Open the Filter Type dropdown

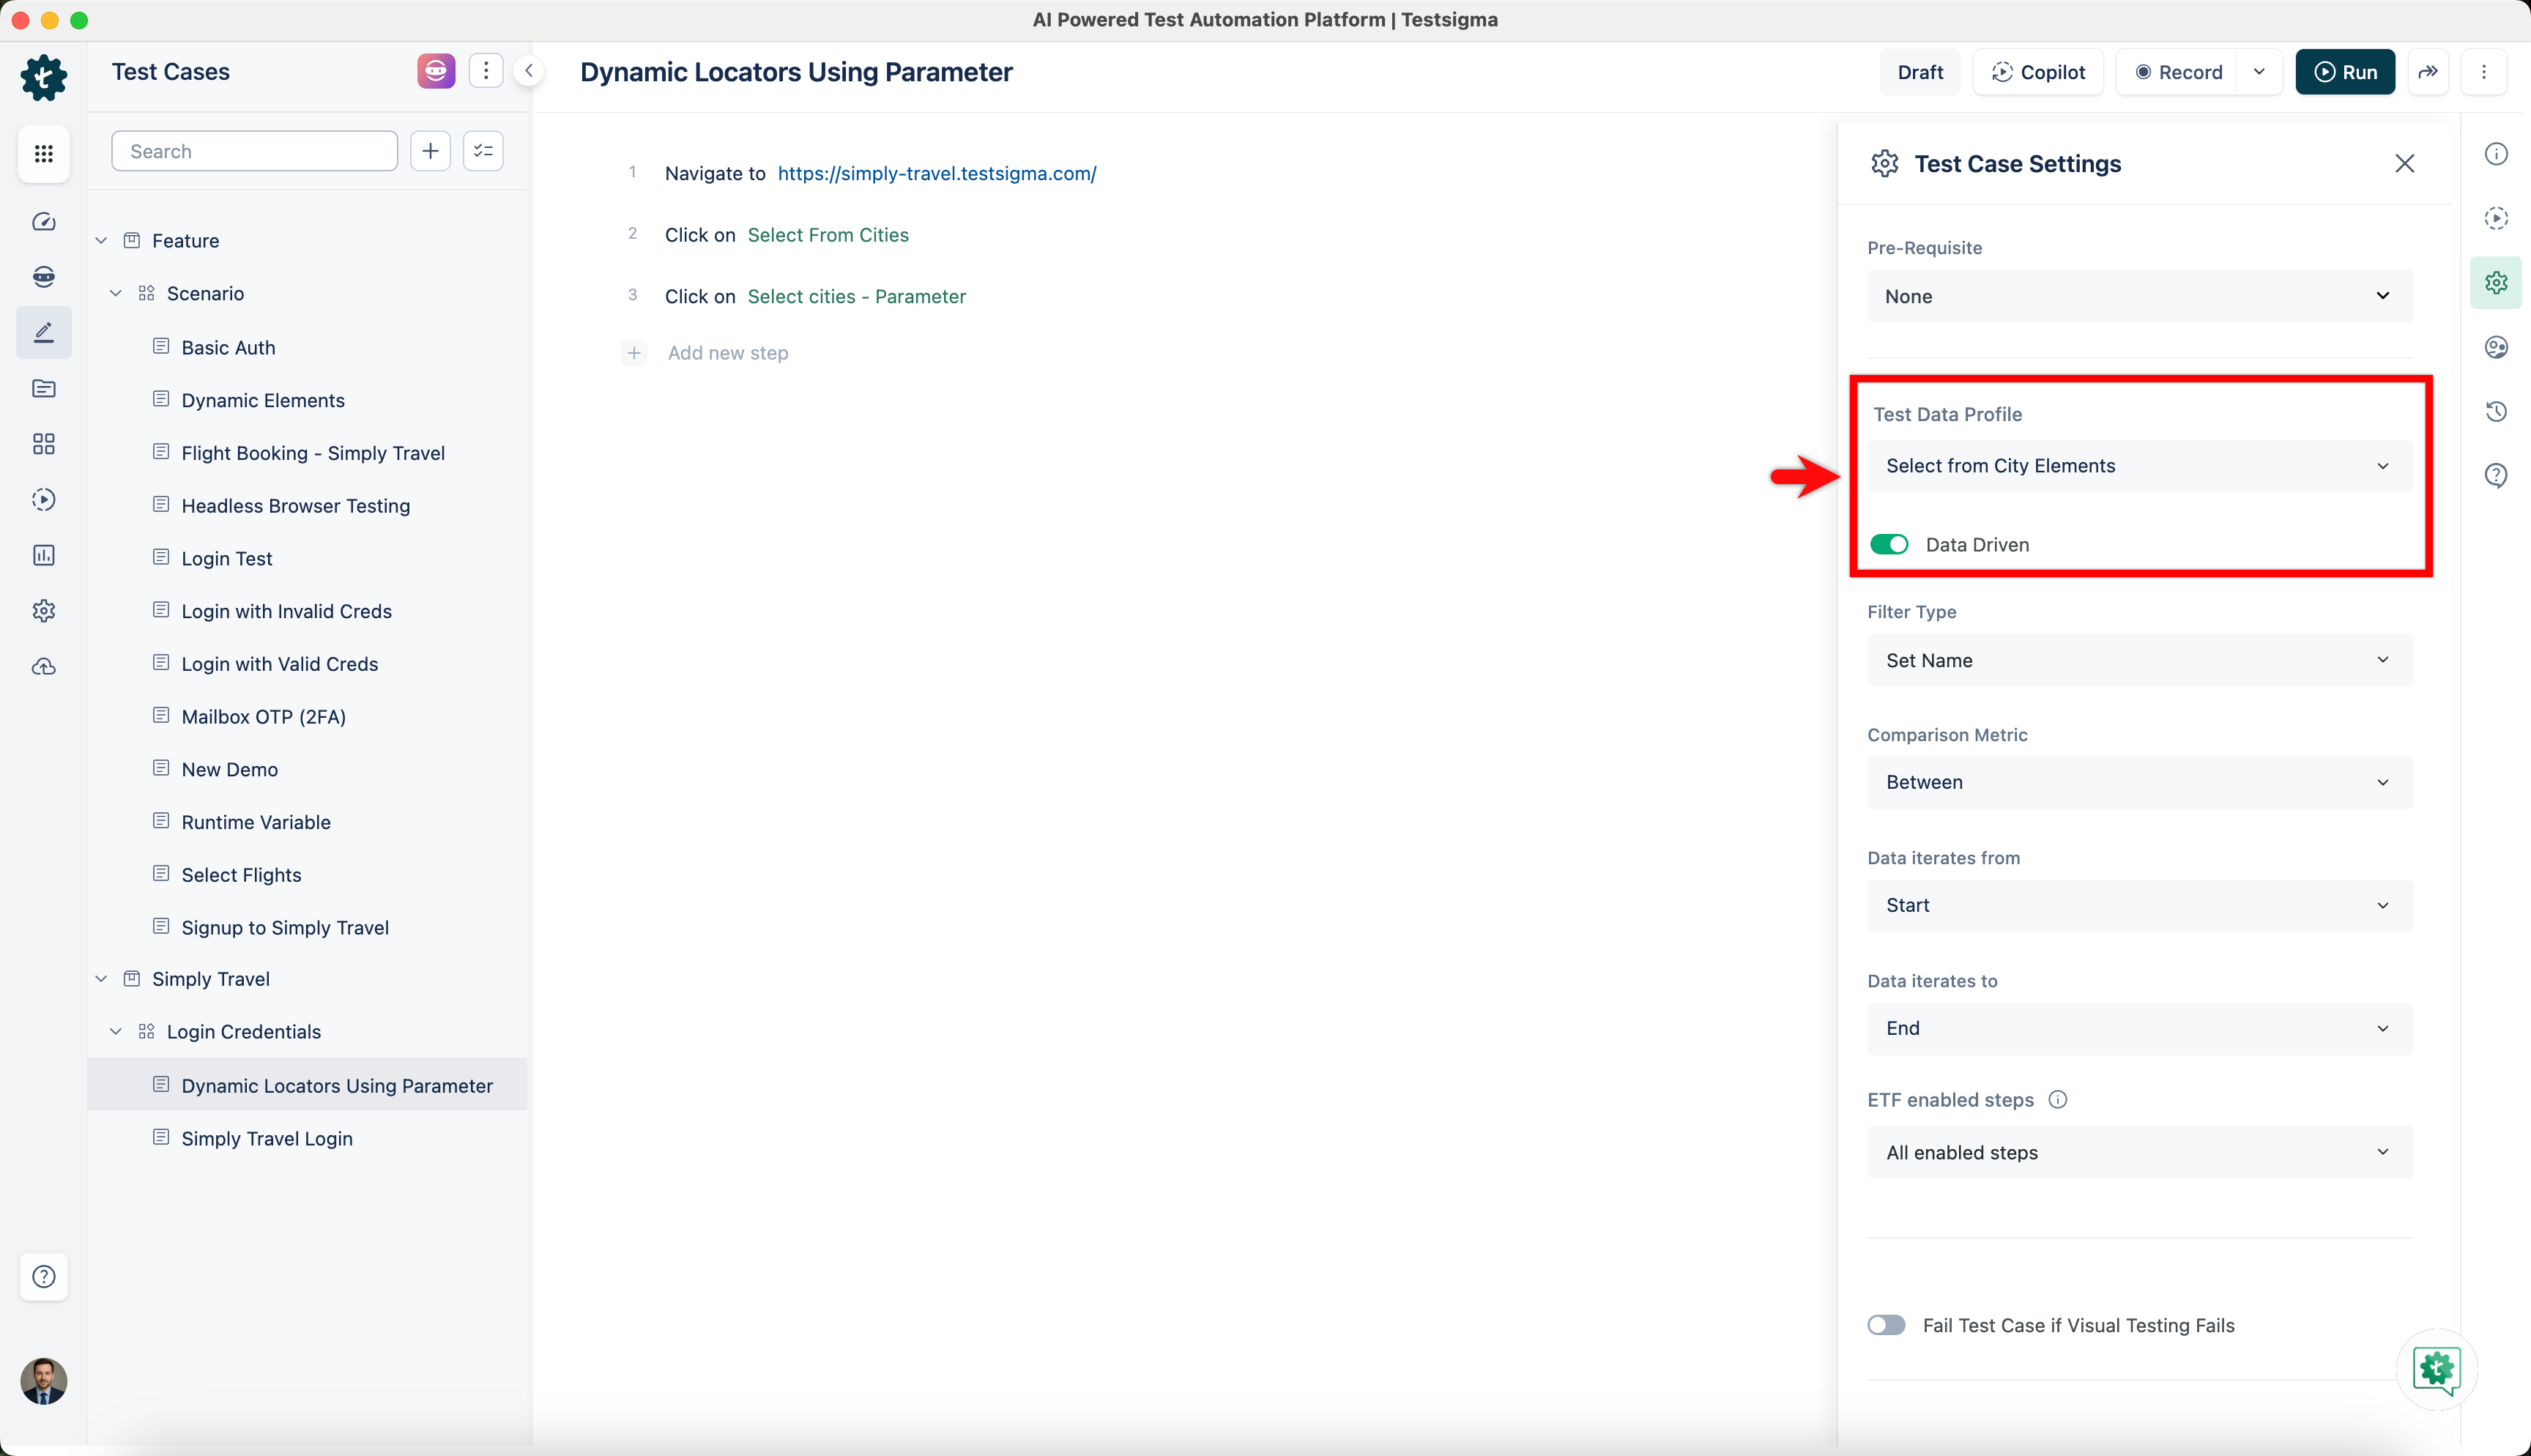tap(2139, 660)
